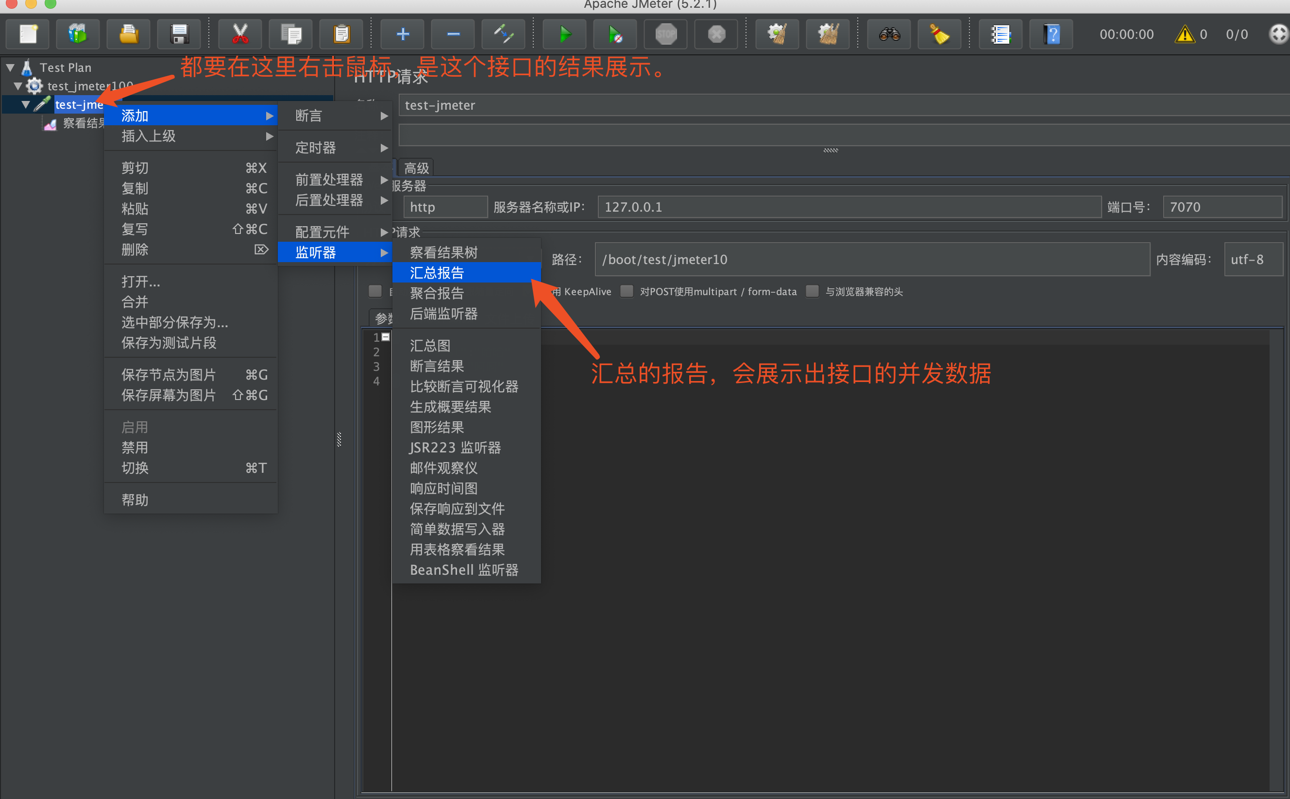Click the path field /boot/test/jmeter10
Image resolution: width=1290 pixels, height=799 pixels.
click(872, 260)
